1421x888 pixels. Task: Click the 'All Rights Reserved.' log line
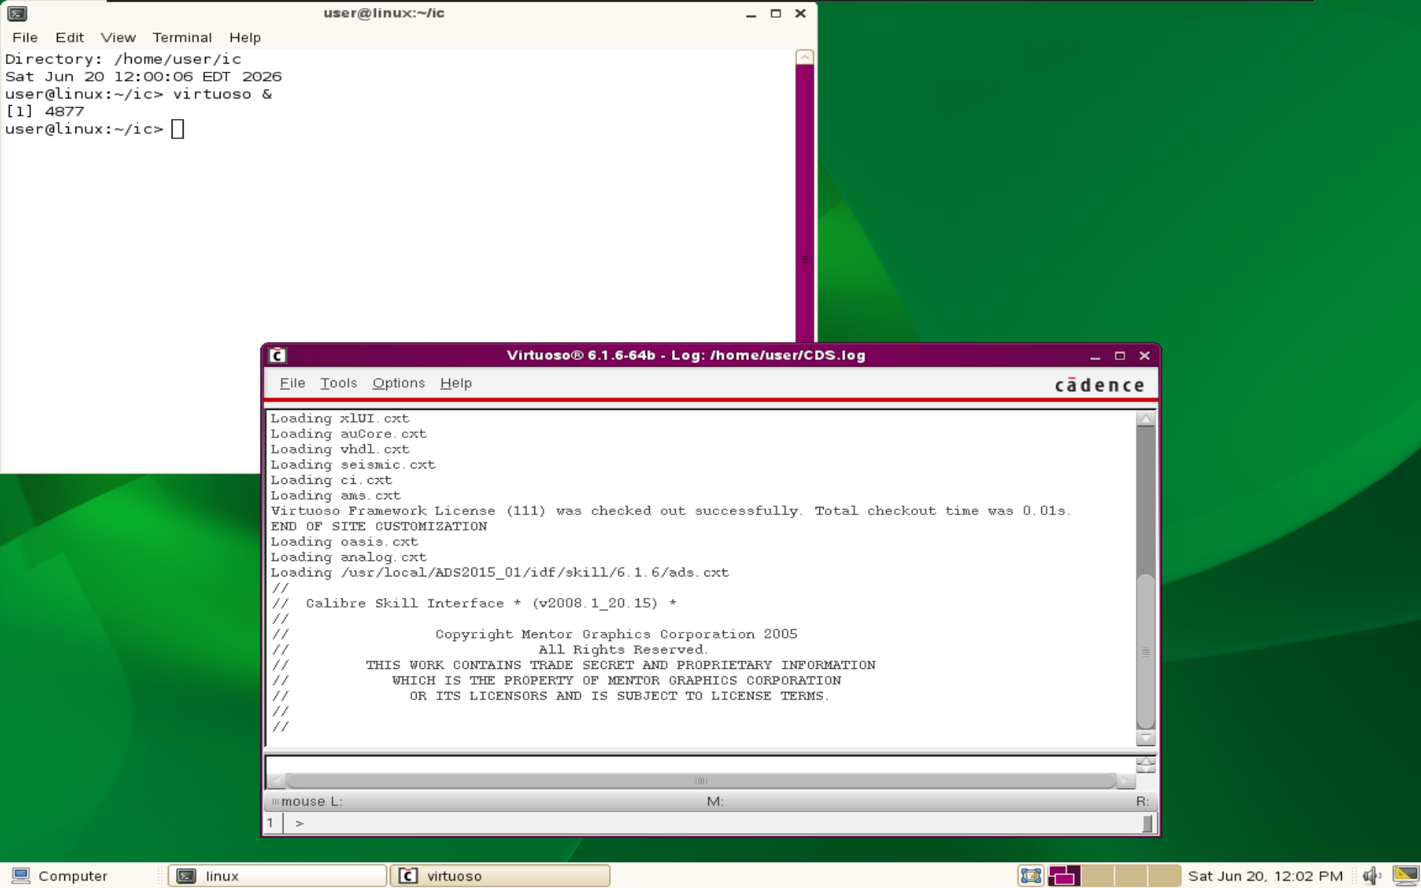point(623,650)
